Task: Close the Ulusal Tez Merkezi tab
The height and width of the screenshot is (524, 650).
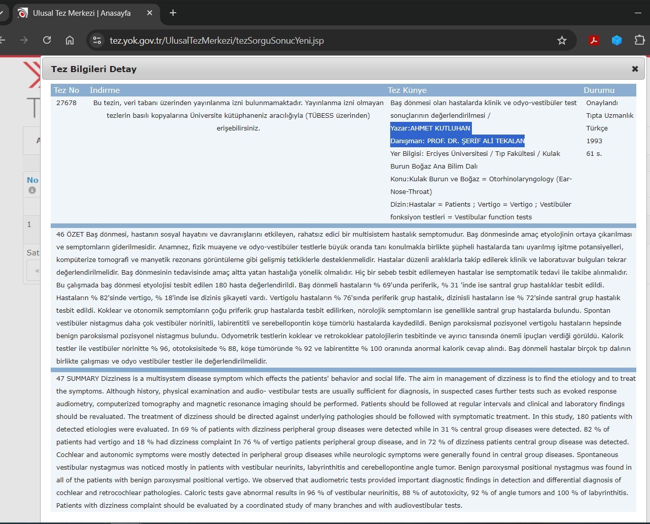Action: pos(150,13)
